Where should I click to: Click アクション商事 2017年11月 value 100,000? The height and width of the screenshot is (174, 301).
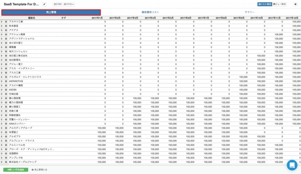279,34
